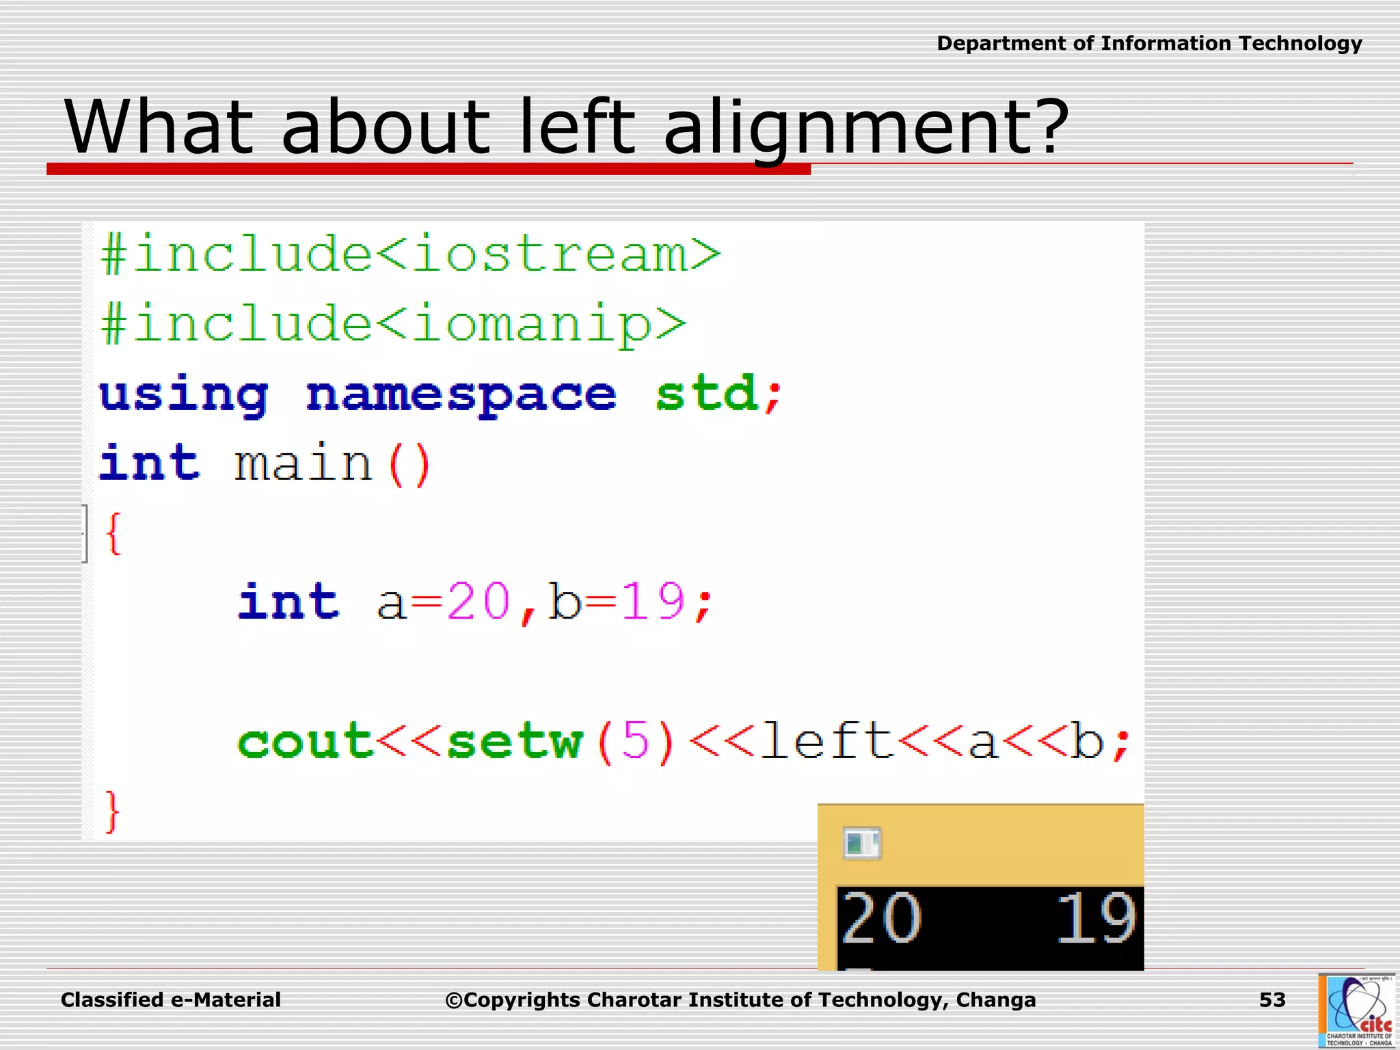The image size is (1400, 1050).
Task: Click the thick red underline bar beneath title
Action: point(428,169)
